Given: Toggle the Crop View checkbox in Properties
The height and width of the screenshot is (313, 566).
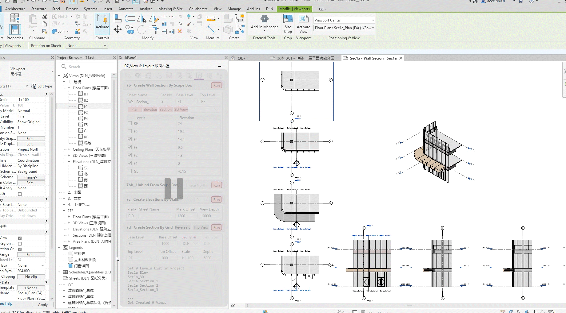Looking at the screenshot, I should tap(20, 238).
